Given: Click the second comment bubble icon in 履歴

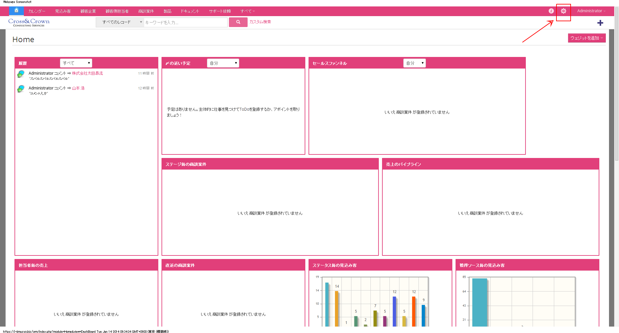Looking at the screenshot, I should (x=21, y=89).
